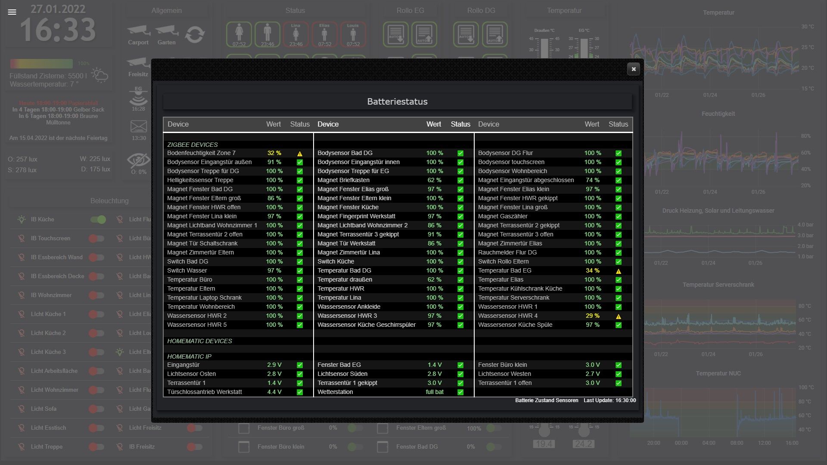Open the mail envelope icon
Viewport: 827px width, 465px height.
click(139, 127)
